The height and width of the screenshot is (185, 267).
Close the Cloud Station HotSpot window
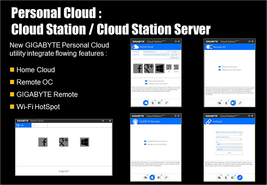tap(252, 116)
